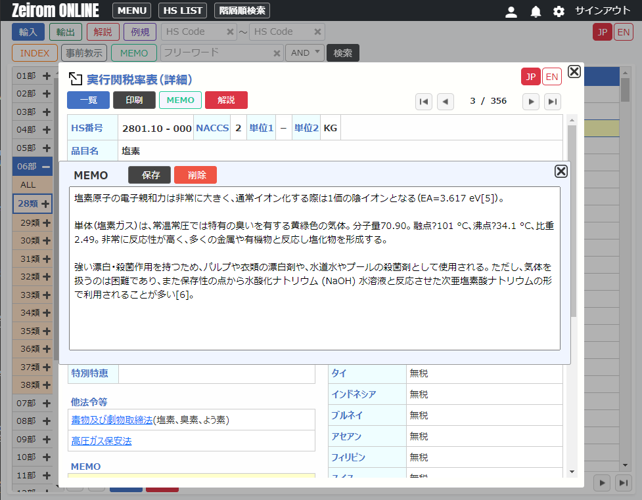The height and width of the screenshot is (500, 642).
Task: Collapse the 06部 section in sidebar
Action: tap(46, 167)
